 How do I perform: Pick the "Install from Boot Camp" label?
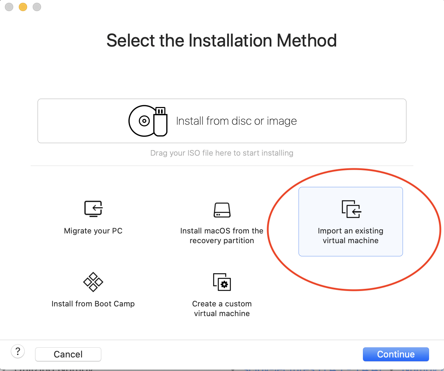[x=93, y=304]
